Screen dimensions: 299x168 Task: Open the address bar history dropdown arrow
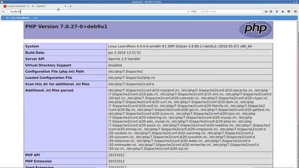click(x=188, y=12)
